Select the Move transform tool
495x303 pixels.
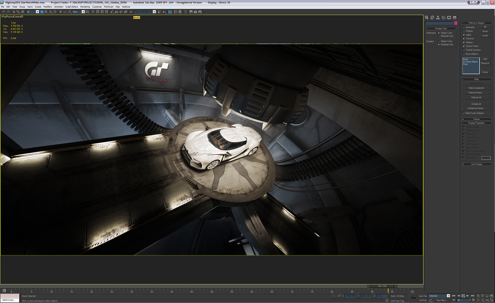(x=60, y=12)
